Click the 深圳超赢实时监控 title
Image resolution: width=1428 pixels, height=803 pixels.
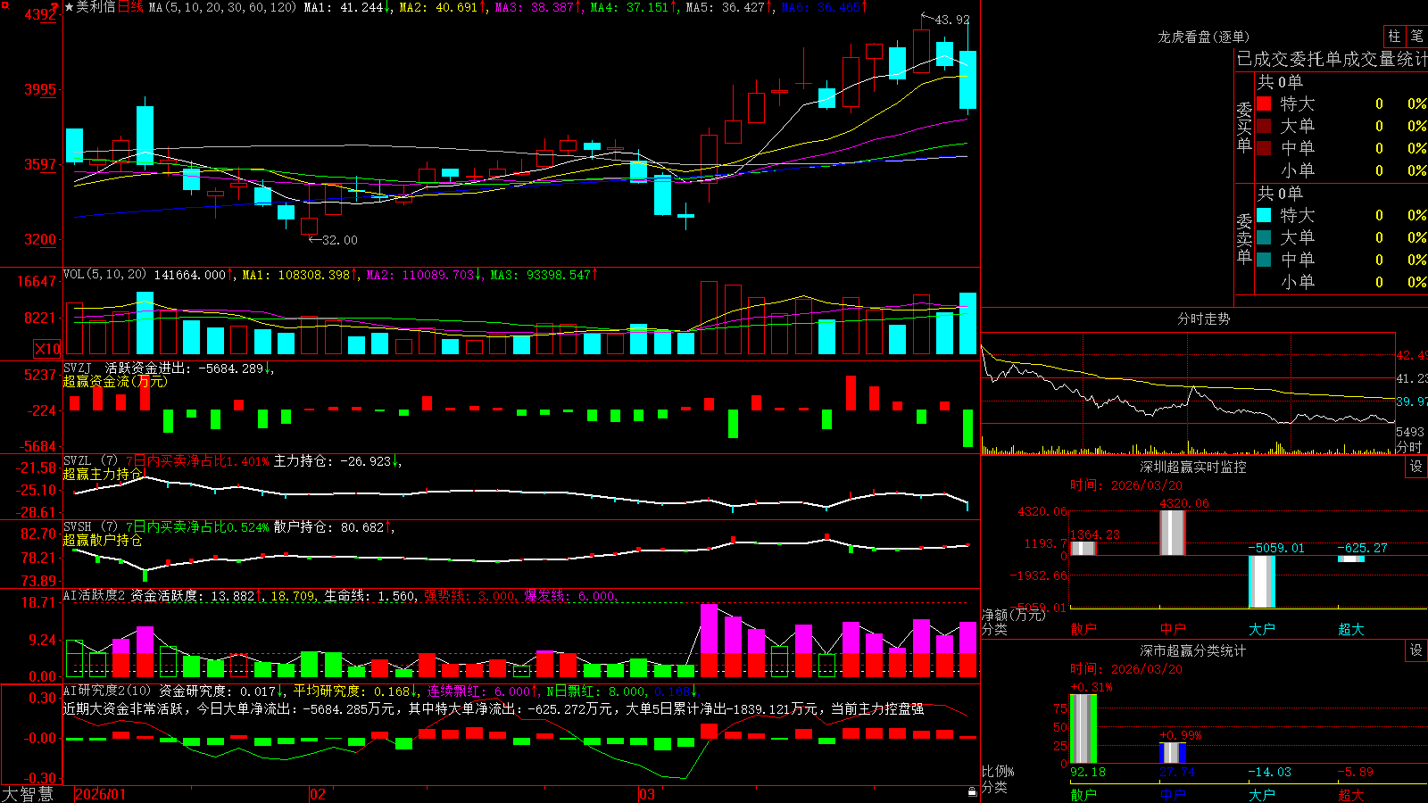coord(1193,467)
